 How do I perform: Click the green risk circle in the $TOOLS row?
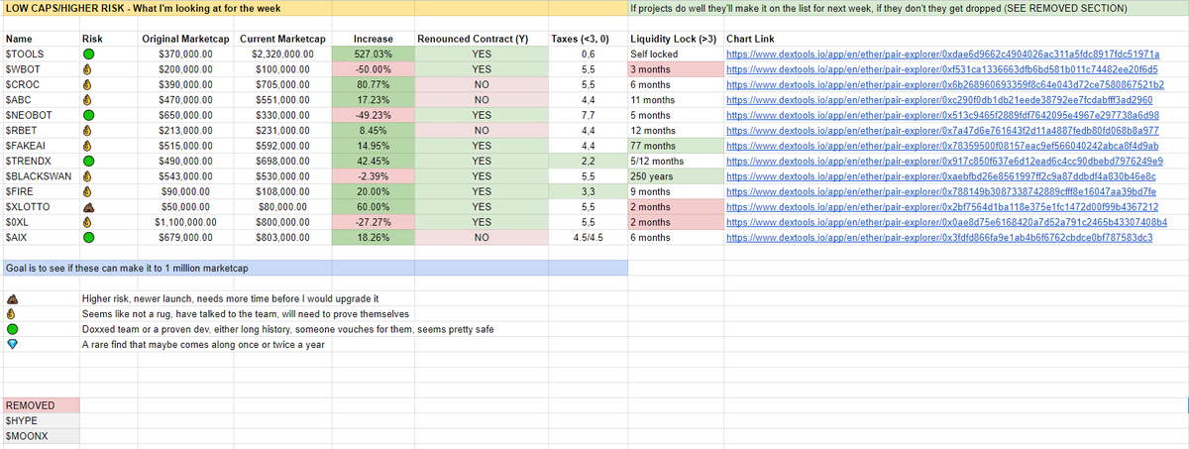88,55
